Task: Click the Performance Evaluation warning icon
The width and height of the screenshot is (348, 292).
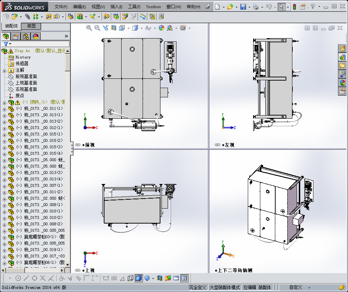Action: tap(152, 16)
